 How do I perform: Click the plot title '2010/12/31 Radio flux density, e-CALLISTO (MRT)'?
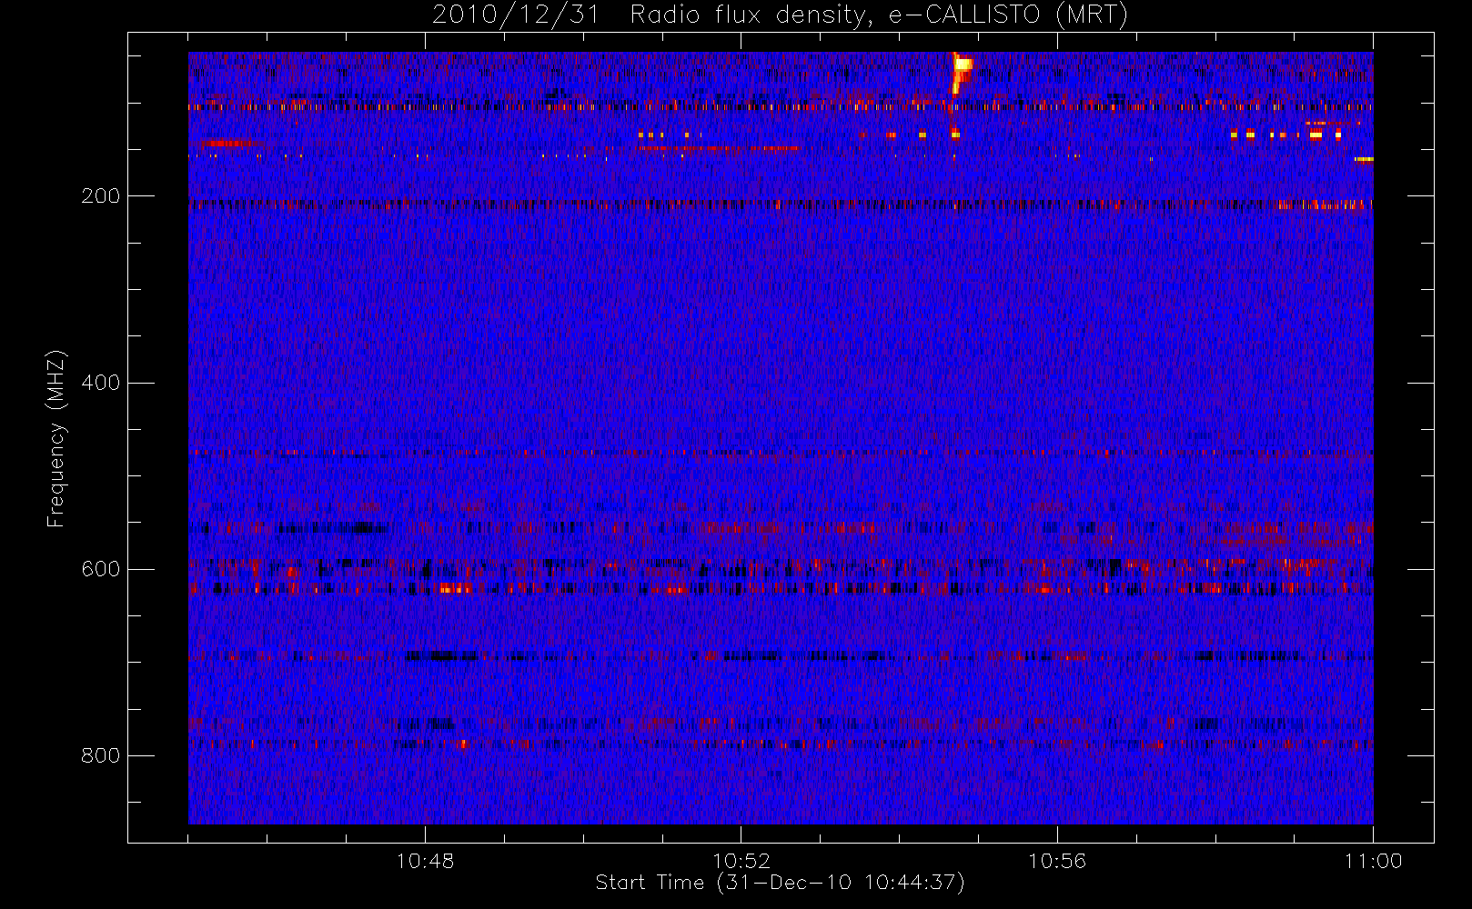(780, 15)
